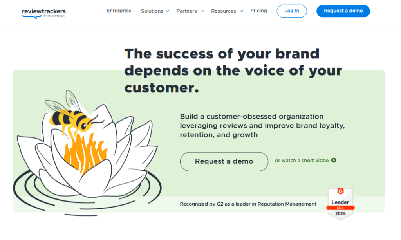Click the "Recognized by G2" text

click(x=248, y=204)
